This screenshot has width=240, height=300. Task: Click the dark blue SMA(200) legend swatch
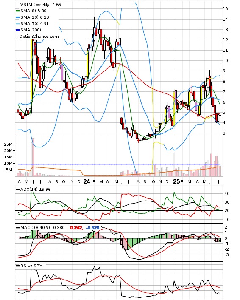tap(17, 30)
